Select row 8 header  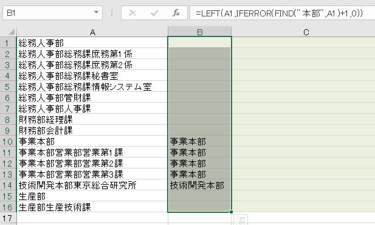(x=8, y=119)
